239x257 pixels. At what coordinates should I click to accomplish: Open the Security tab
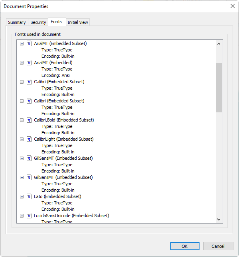coord(38,22)
